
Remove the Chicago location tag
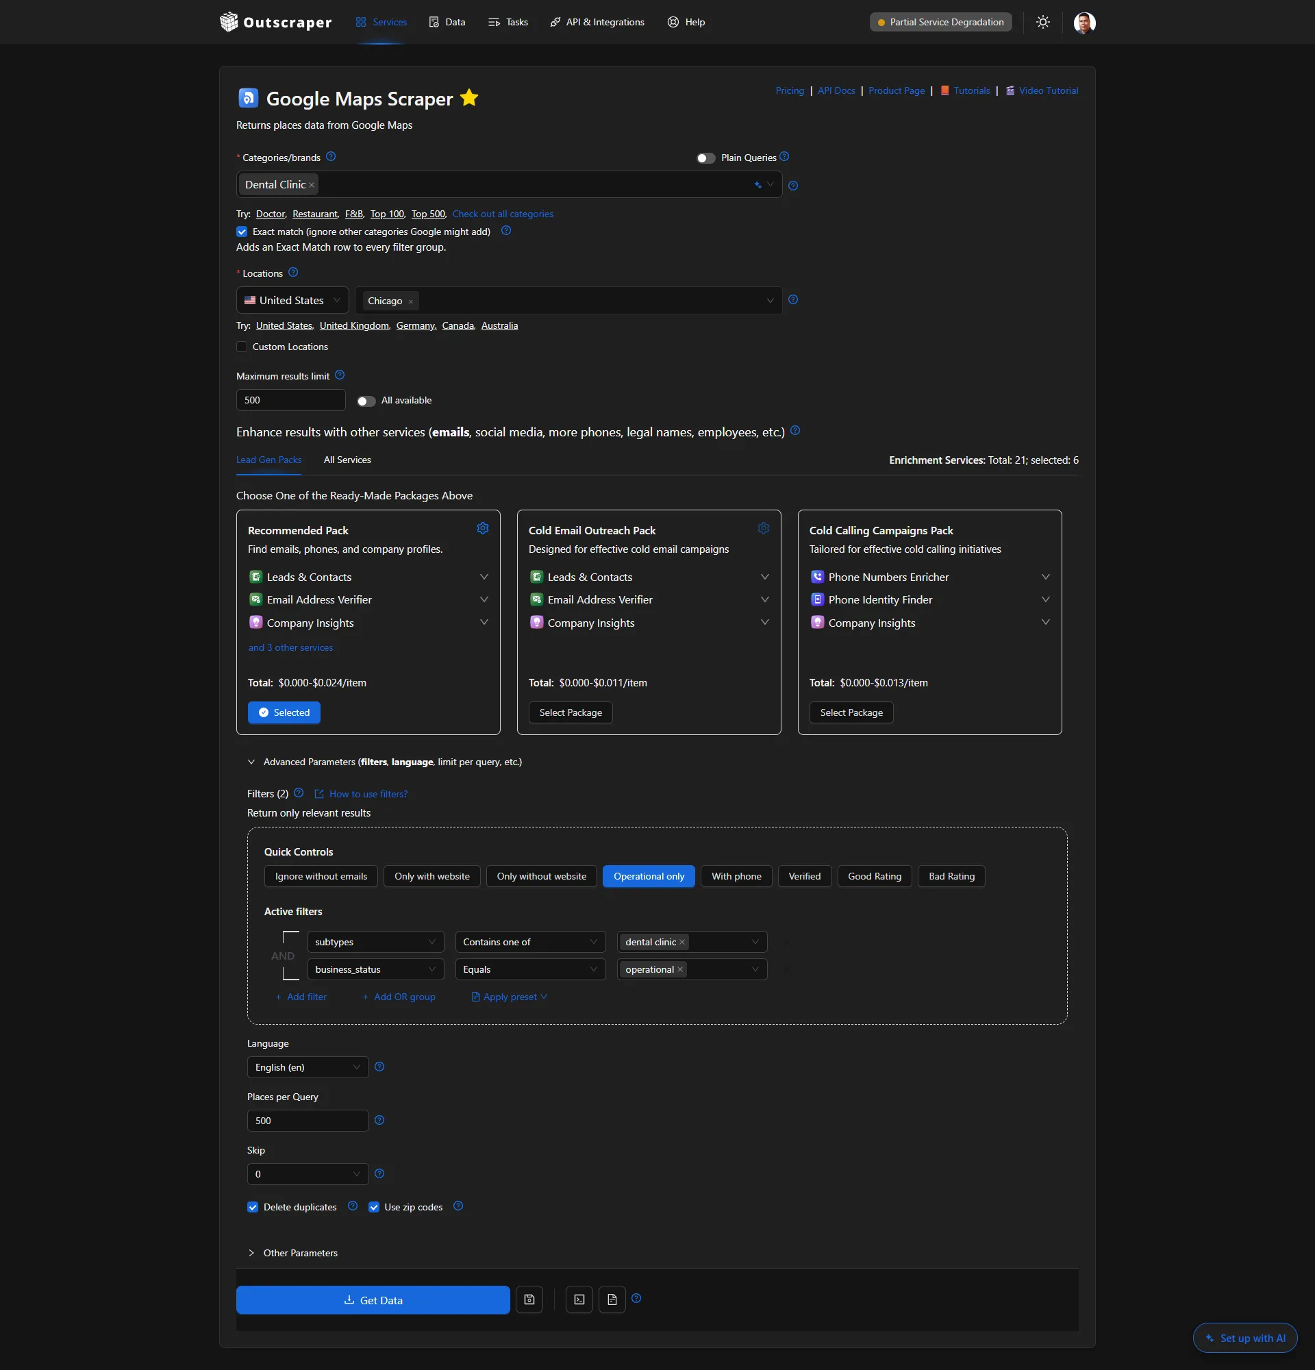[x=411, y=301]
